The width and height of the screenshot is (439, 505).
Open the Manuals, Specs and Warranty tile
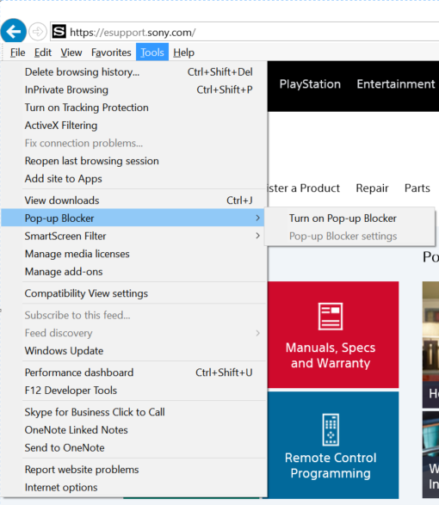coord(333,335)
